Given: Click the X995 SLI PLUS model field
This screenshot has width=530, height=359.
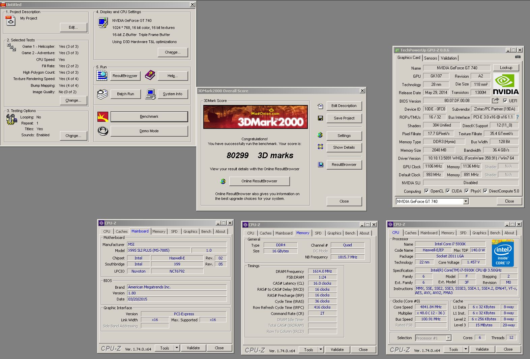Looking at the screenshot, I should point(159,250).
